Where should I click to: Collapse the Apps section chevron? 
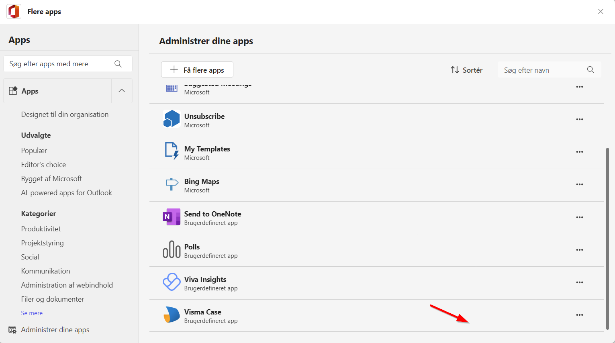pyautogui.click(x=122, y=91)
